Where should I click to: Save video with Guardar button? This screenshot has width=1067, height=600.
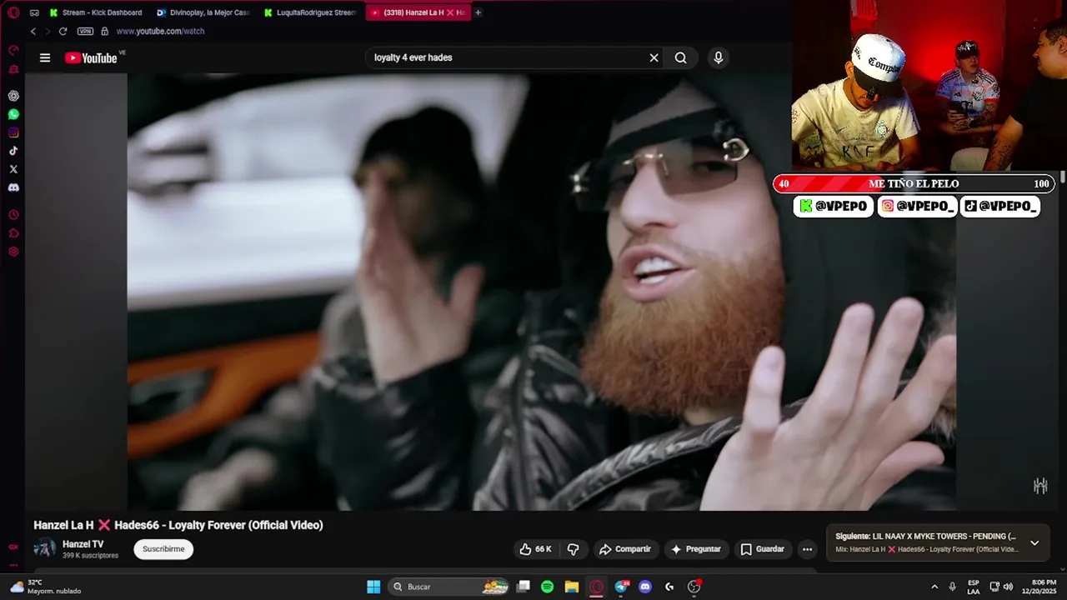(763, 549)
